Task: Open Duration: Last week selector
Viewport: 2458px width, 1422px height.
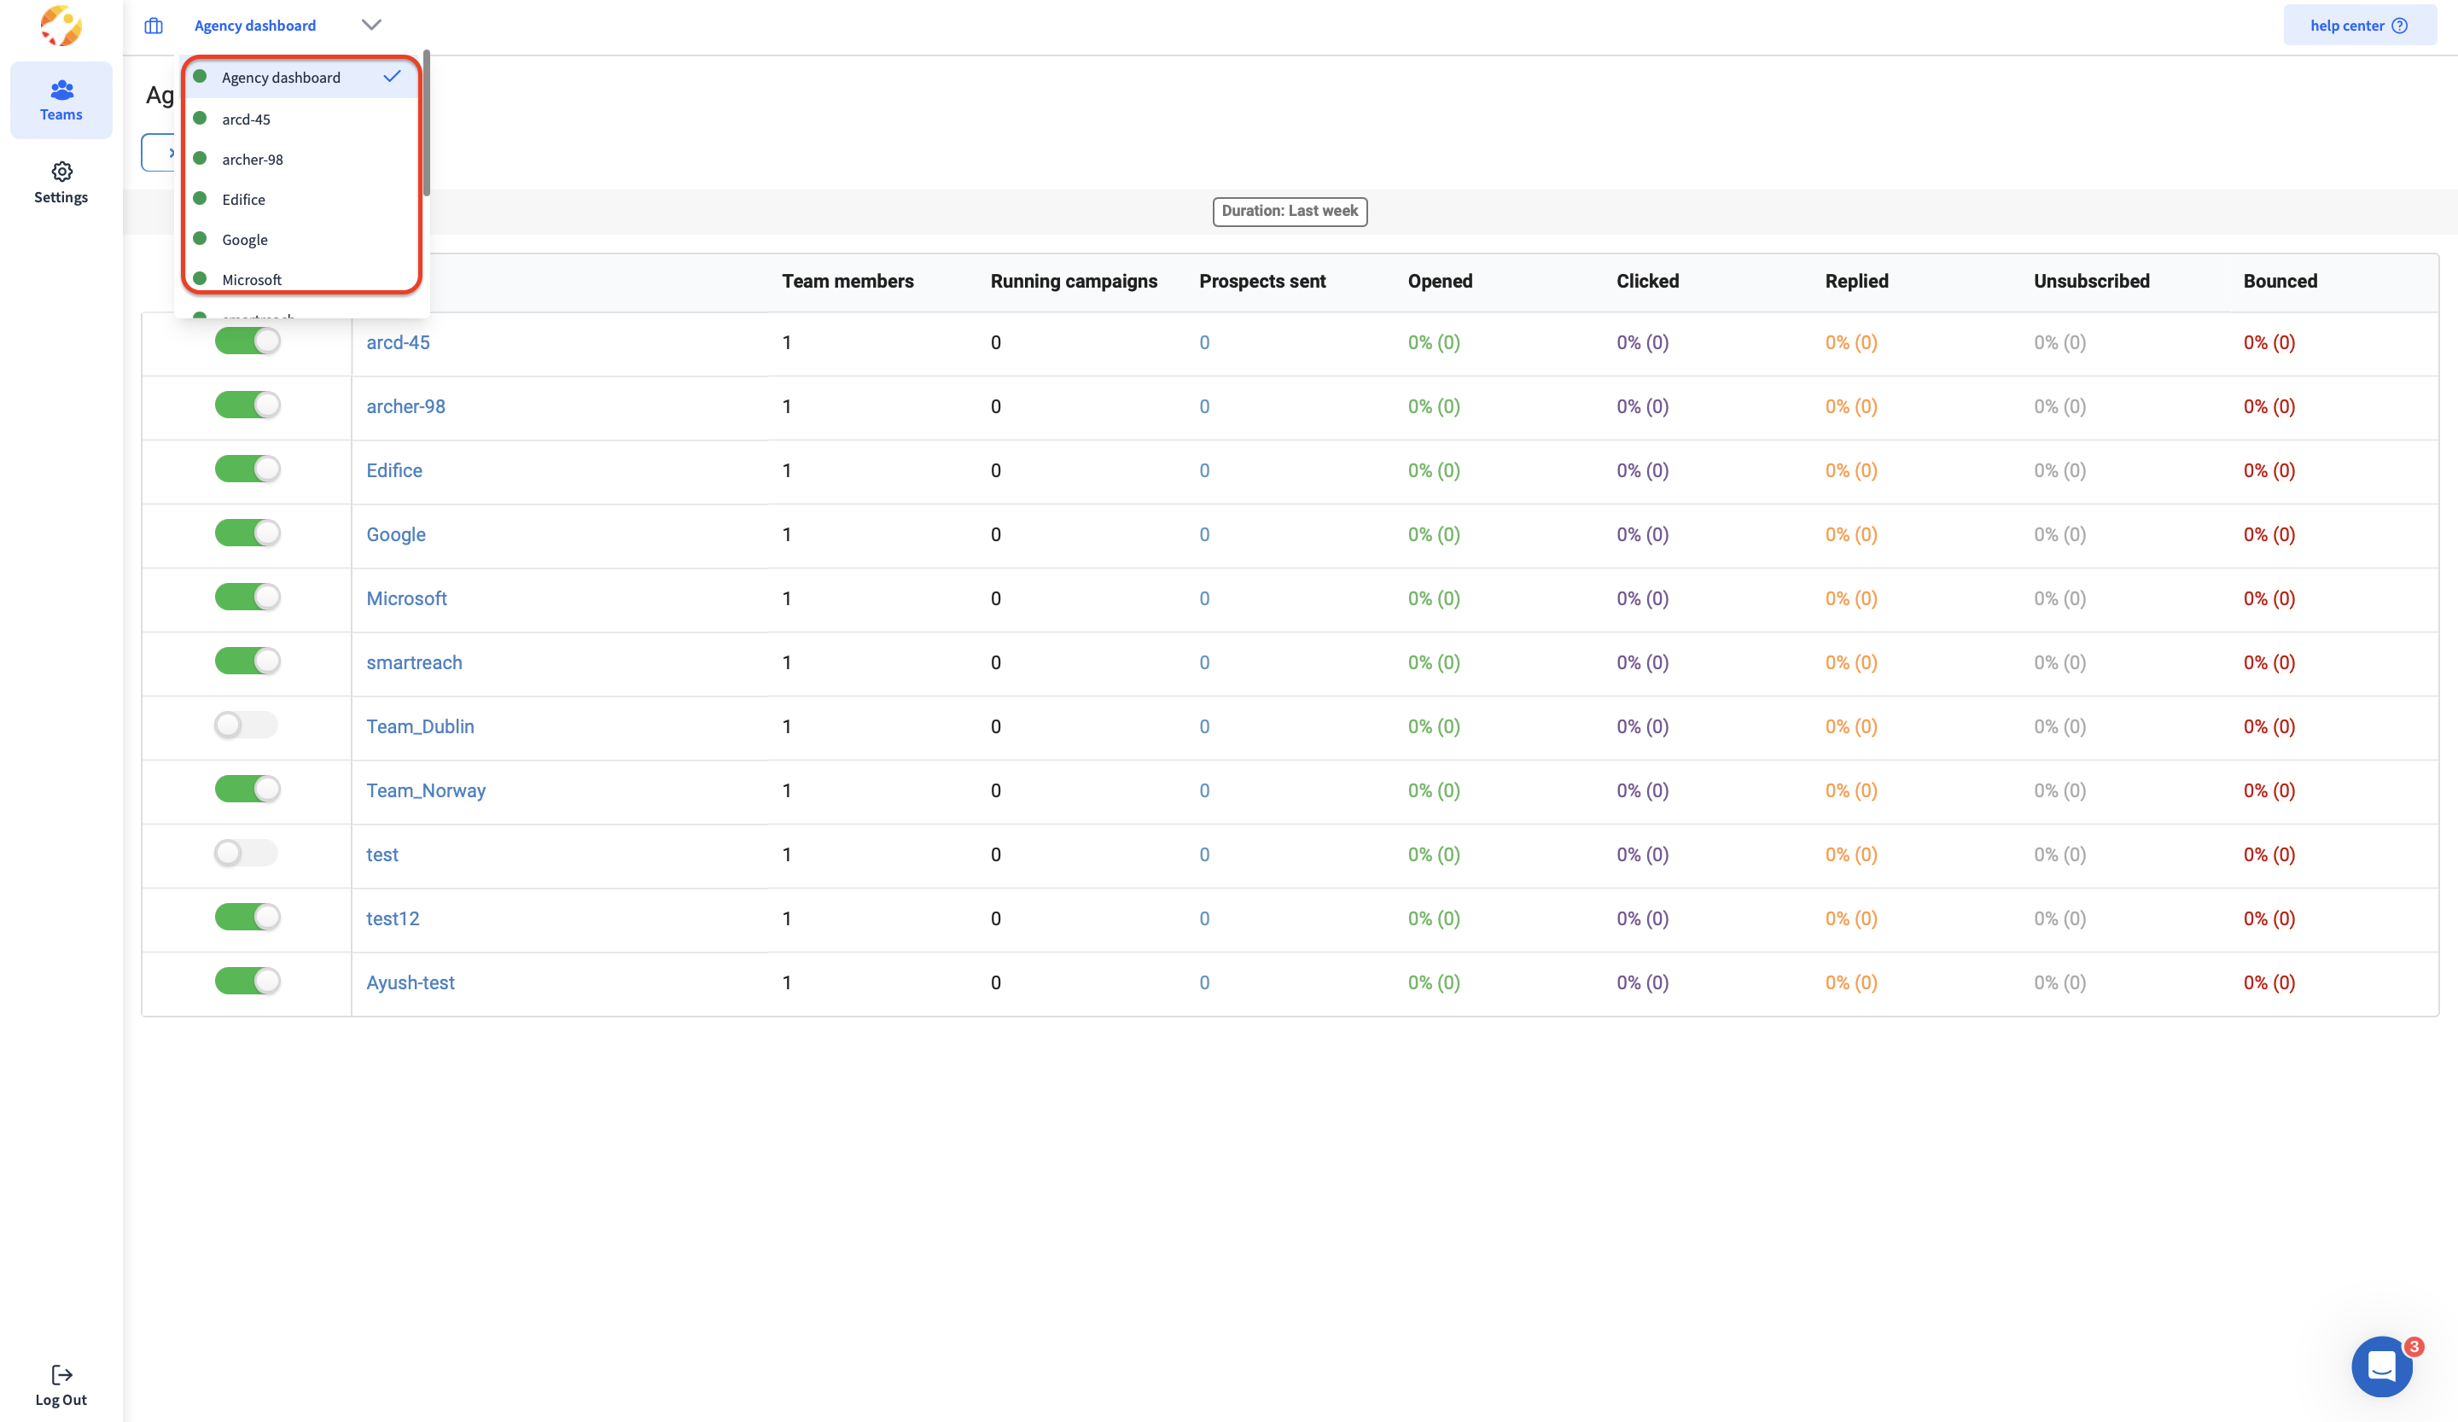Action: (x=1289, y=211)
